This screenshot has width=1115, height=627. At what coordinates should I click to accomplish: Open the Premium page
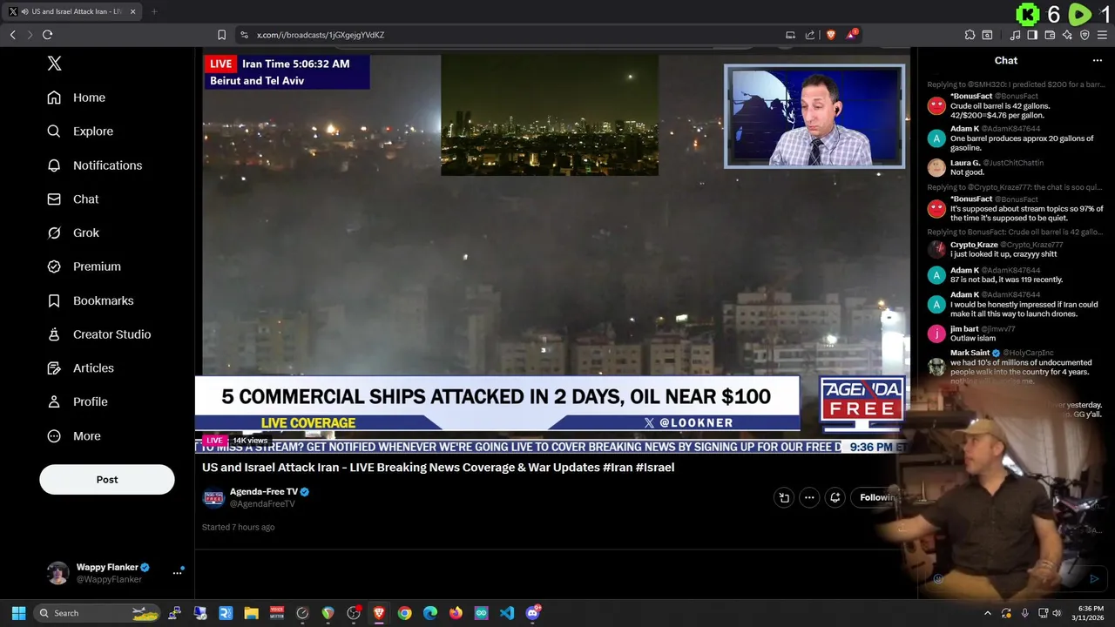pos(84,266)
